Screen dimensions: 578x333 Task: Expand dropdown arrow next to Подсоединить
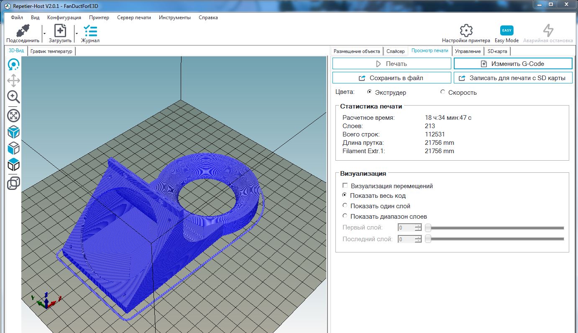pos(44,33)
